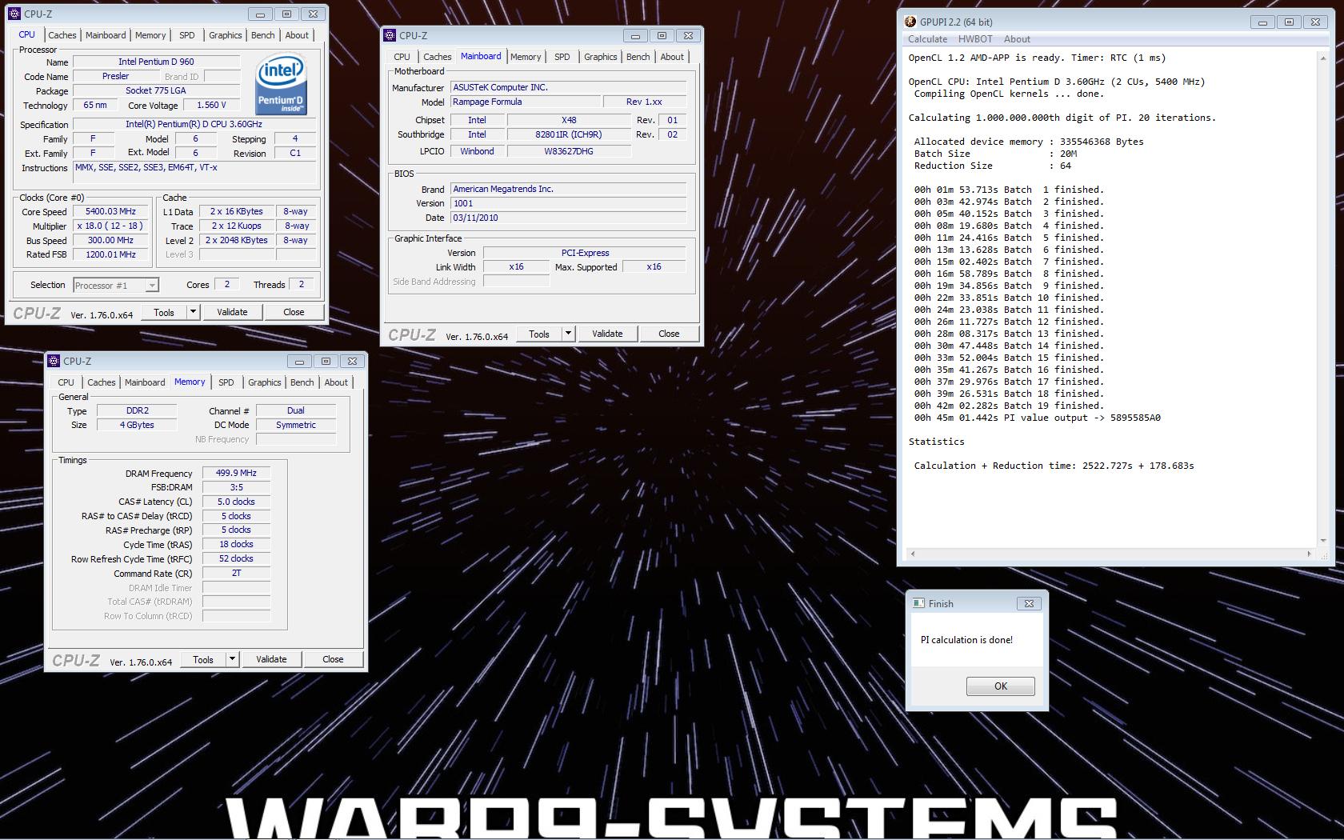The width and height of the screenshot is (1344, 840).
Task: Maximize the GPUPI 2.2 window
Action: 1289,22
